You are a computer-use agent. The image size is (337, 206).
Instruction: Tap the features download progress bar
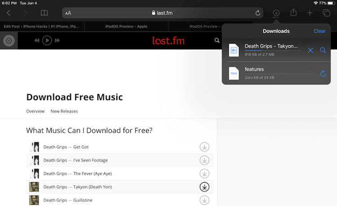pos(279,74)
